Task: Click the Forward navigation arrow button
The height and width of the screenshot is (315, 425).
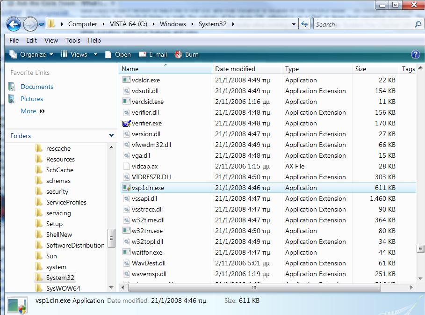Action: tap(30, 24)
